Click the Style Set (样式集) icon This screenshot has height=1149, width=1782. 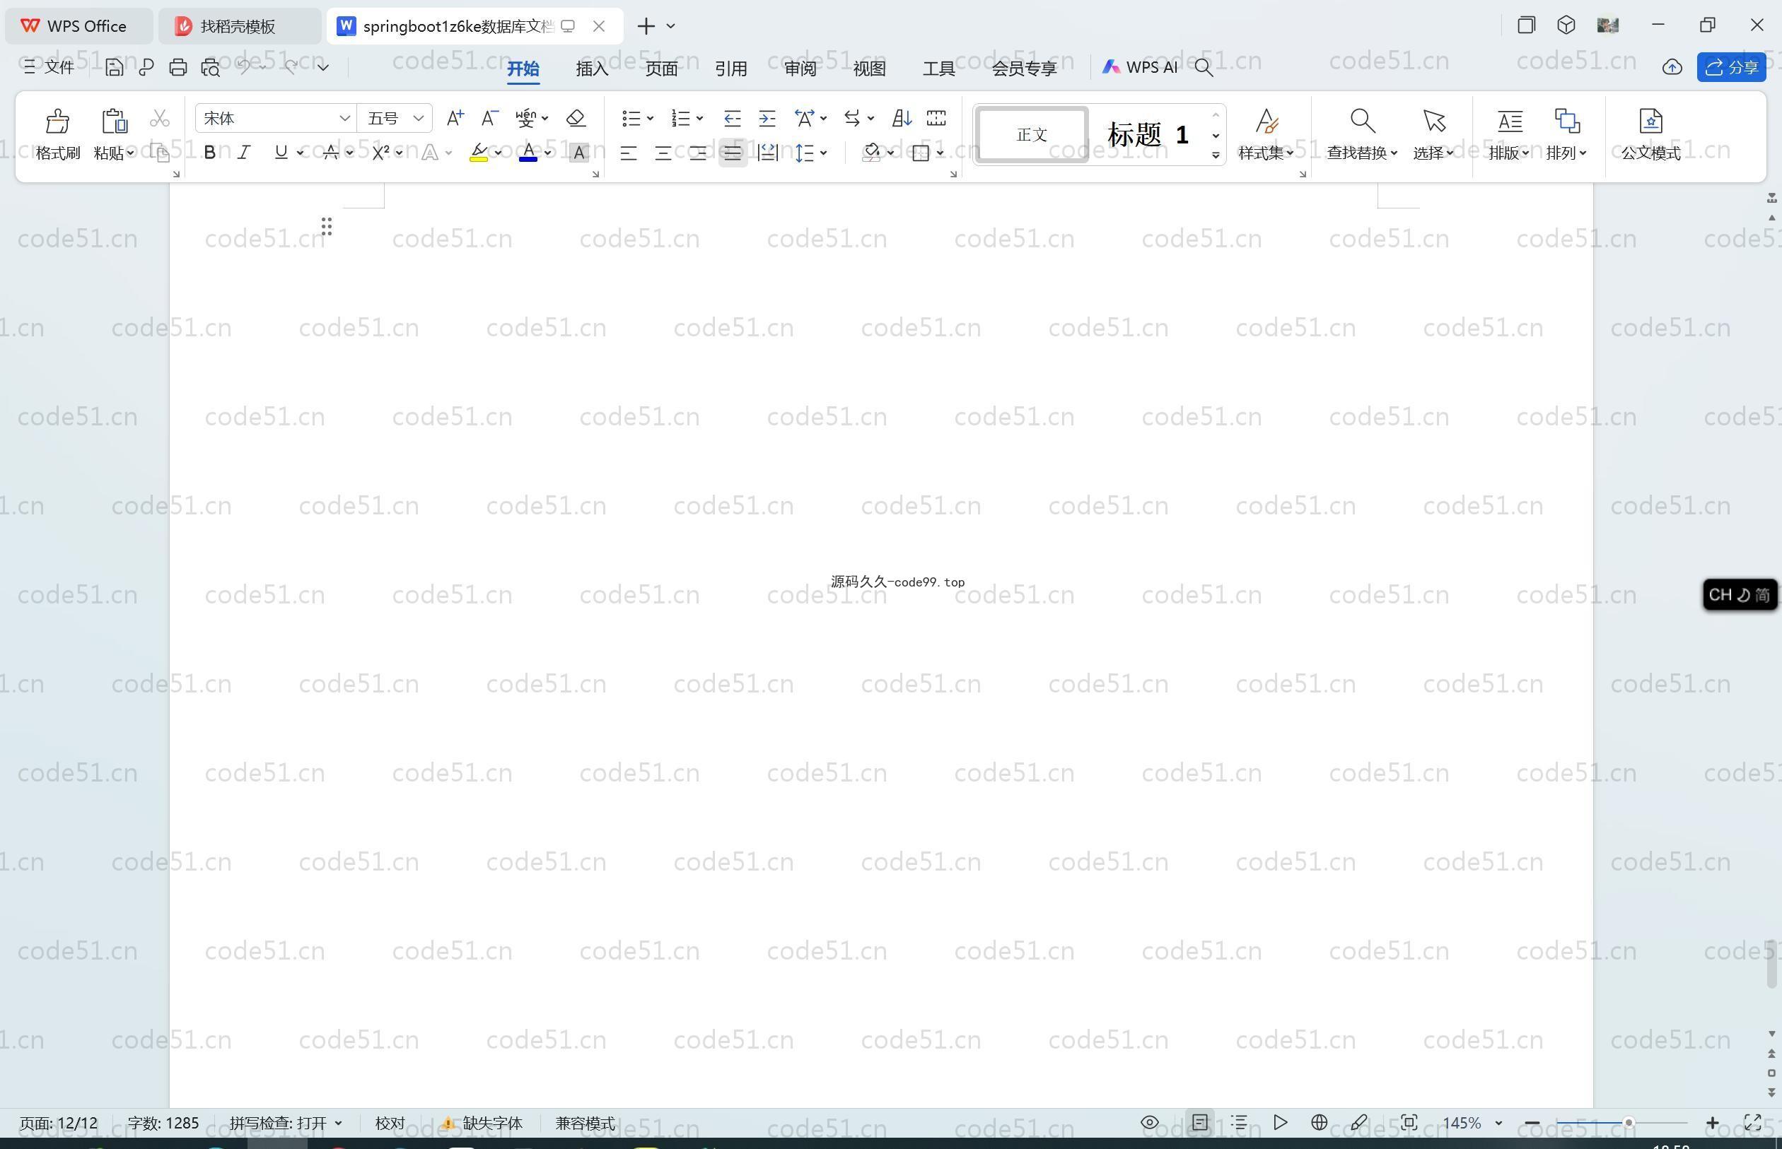tap(1266, 120)
